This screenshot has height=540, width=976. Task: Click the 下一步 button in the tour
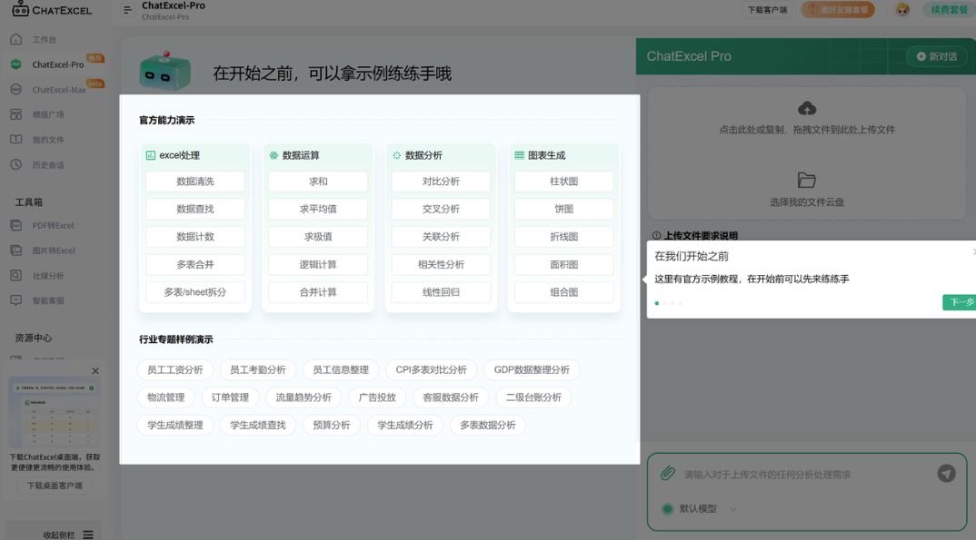pos(960,302)
